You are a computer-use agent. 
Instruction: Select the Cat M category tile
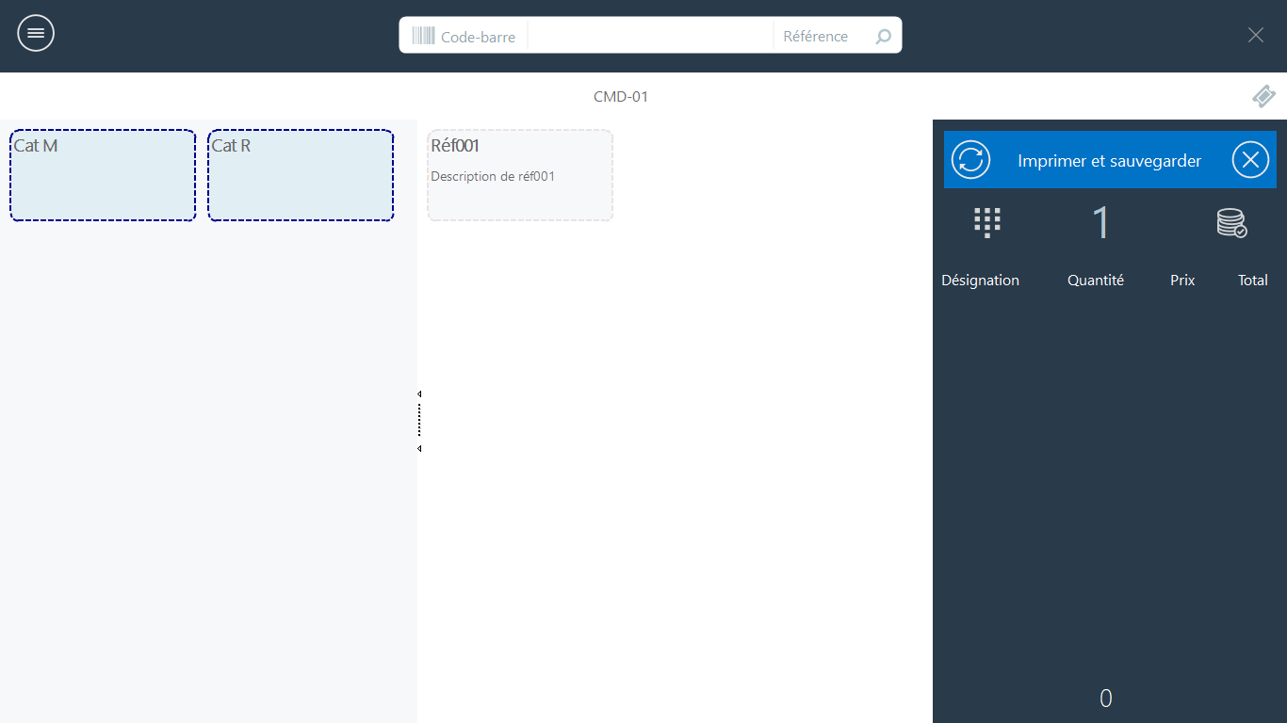[x=103, y=176]
